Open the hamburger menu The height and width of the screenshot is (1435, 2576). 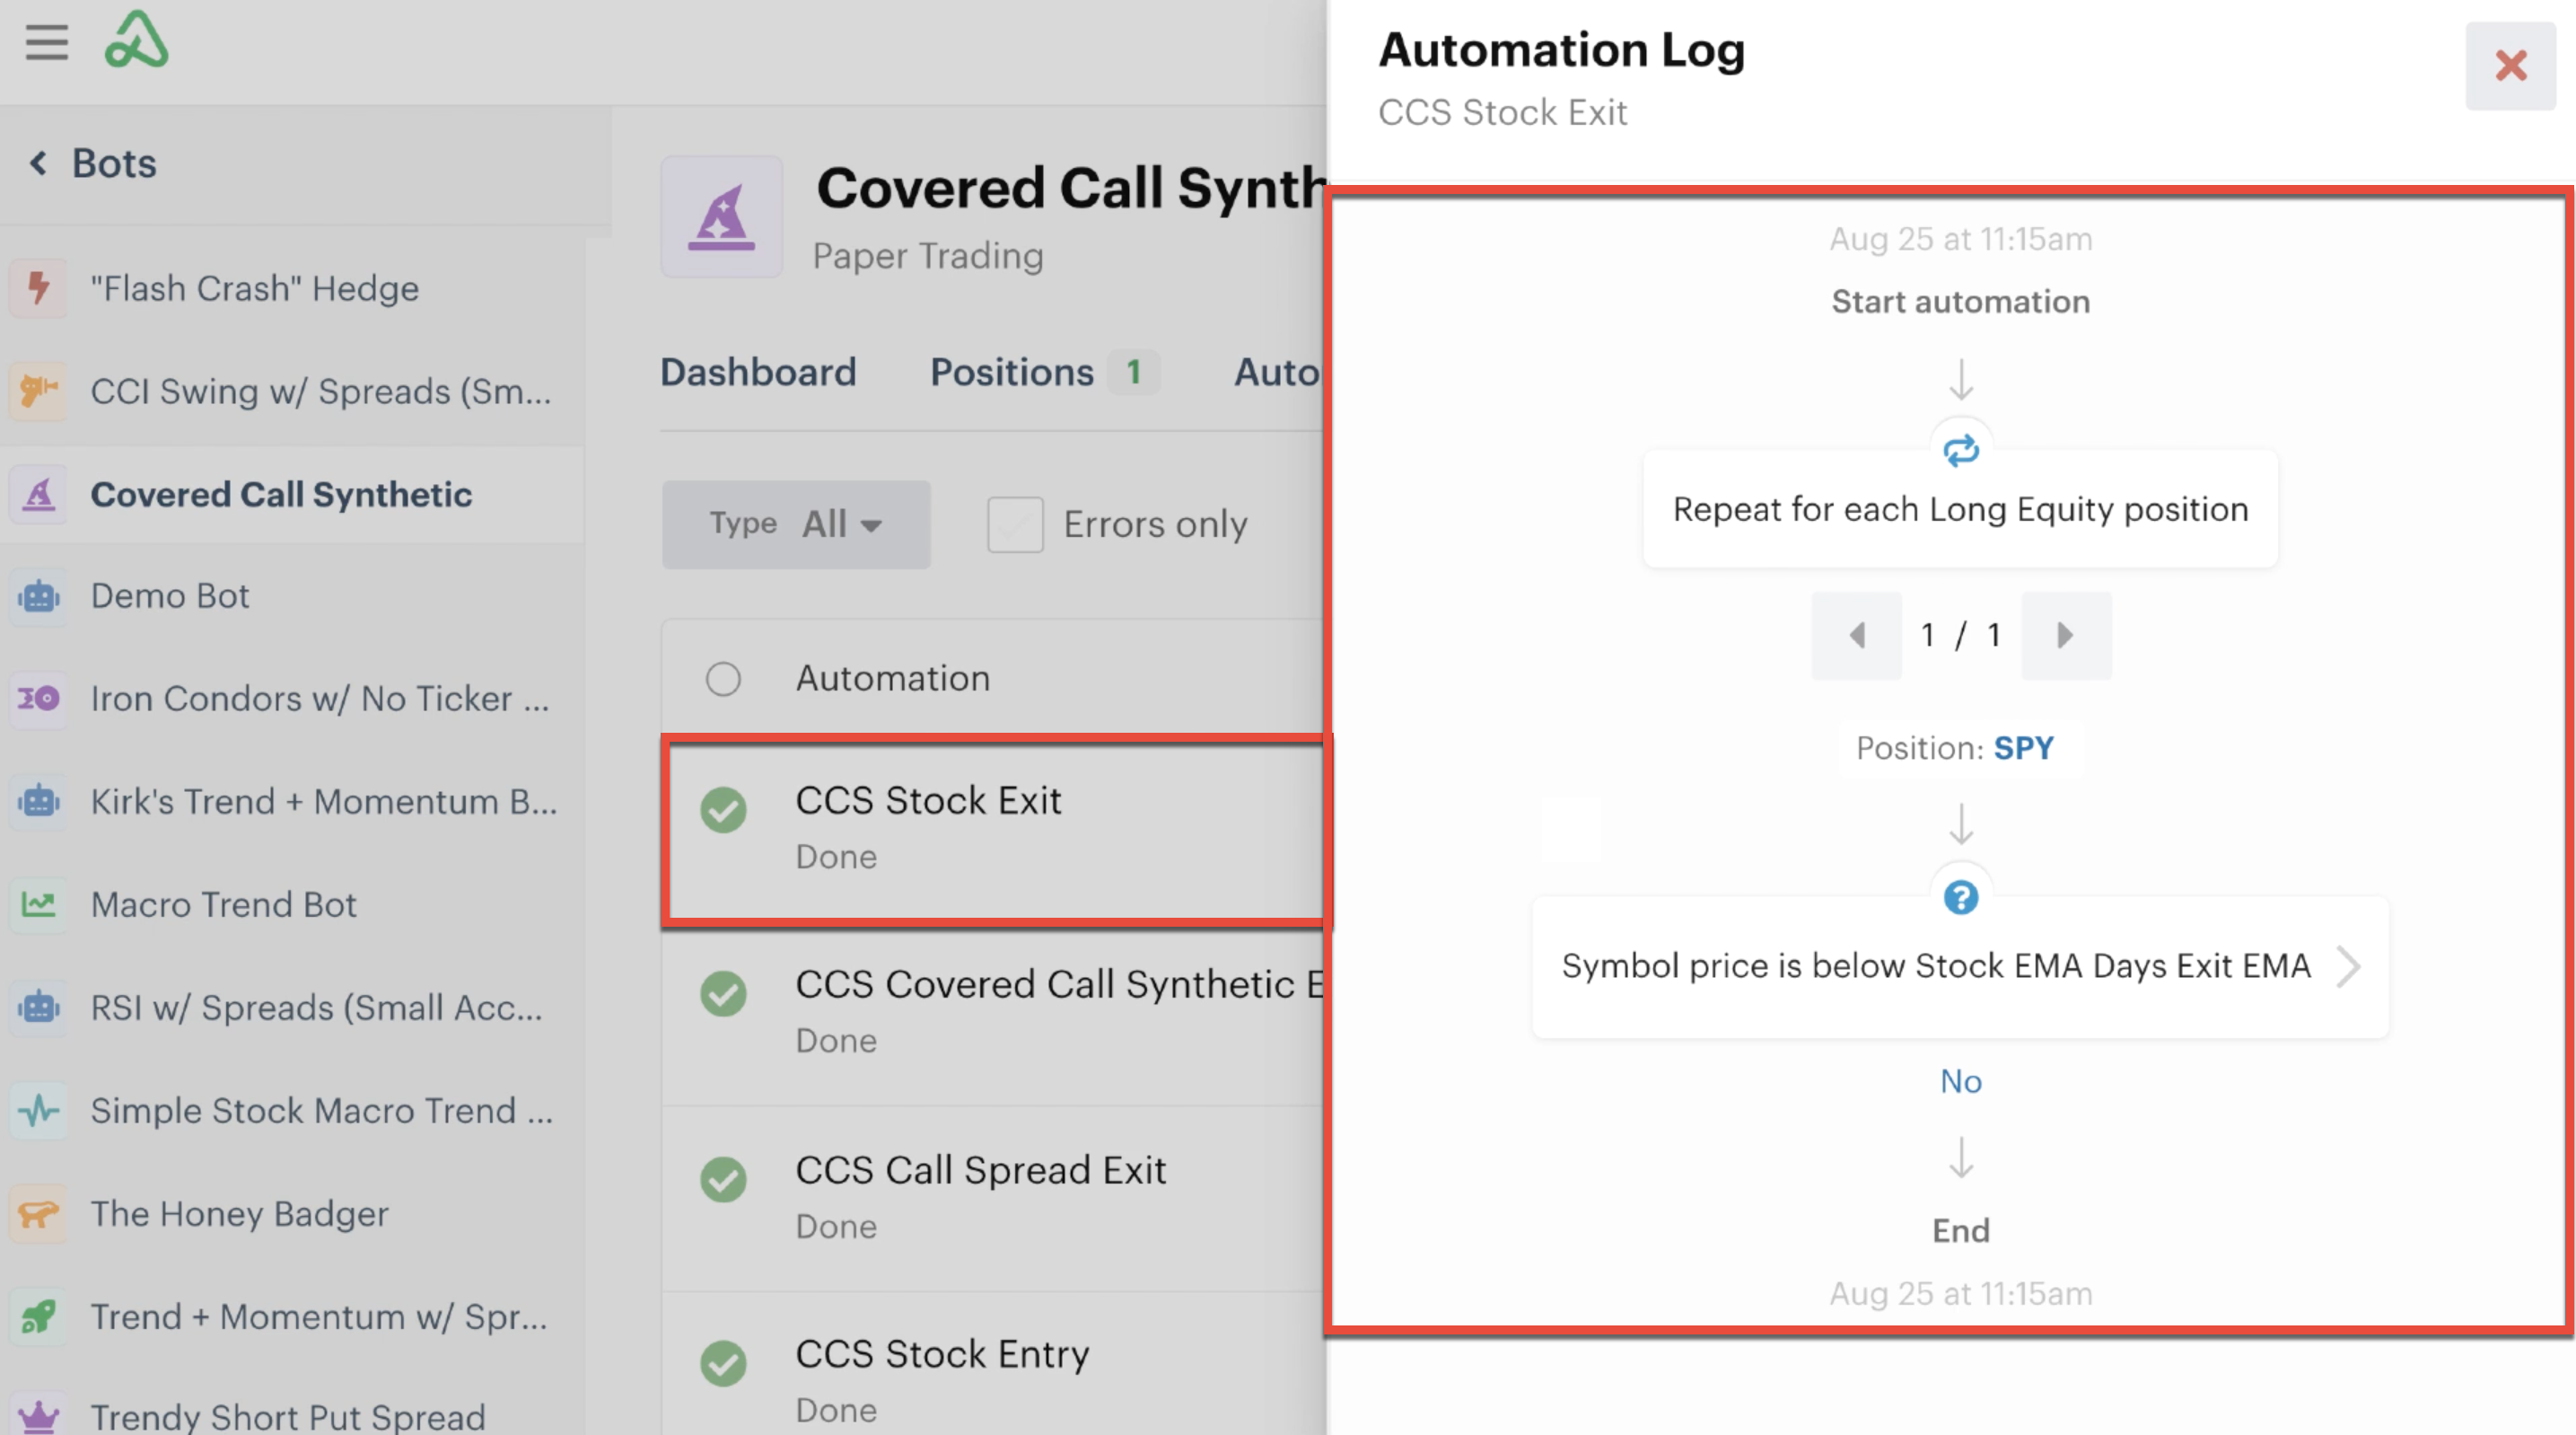click(x=46, y=42)
